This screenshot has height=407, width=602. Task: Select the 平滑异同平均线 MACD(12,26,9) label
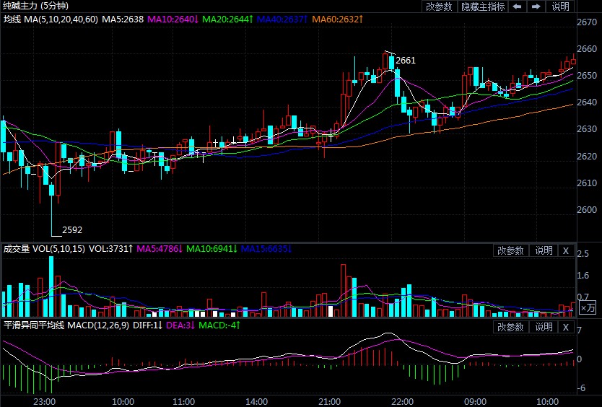tap(70, 326)
